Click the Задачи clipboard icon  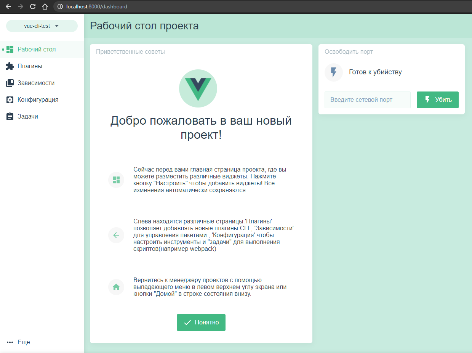pos(10,117)
